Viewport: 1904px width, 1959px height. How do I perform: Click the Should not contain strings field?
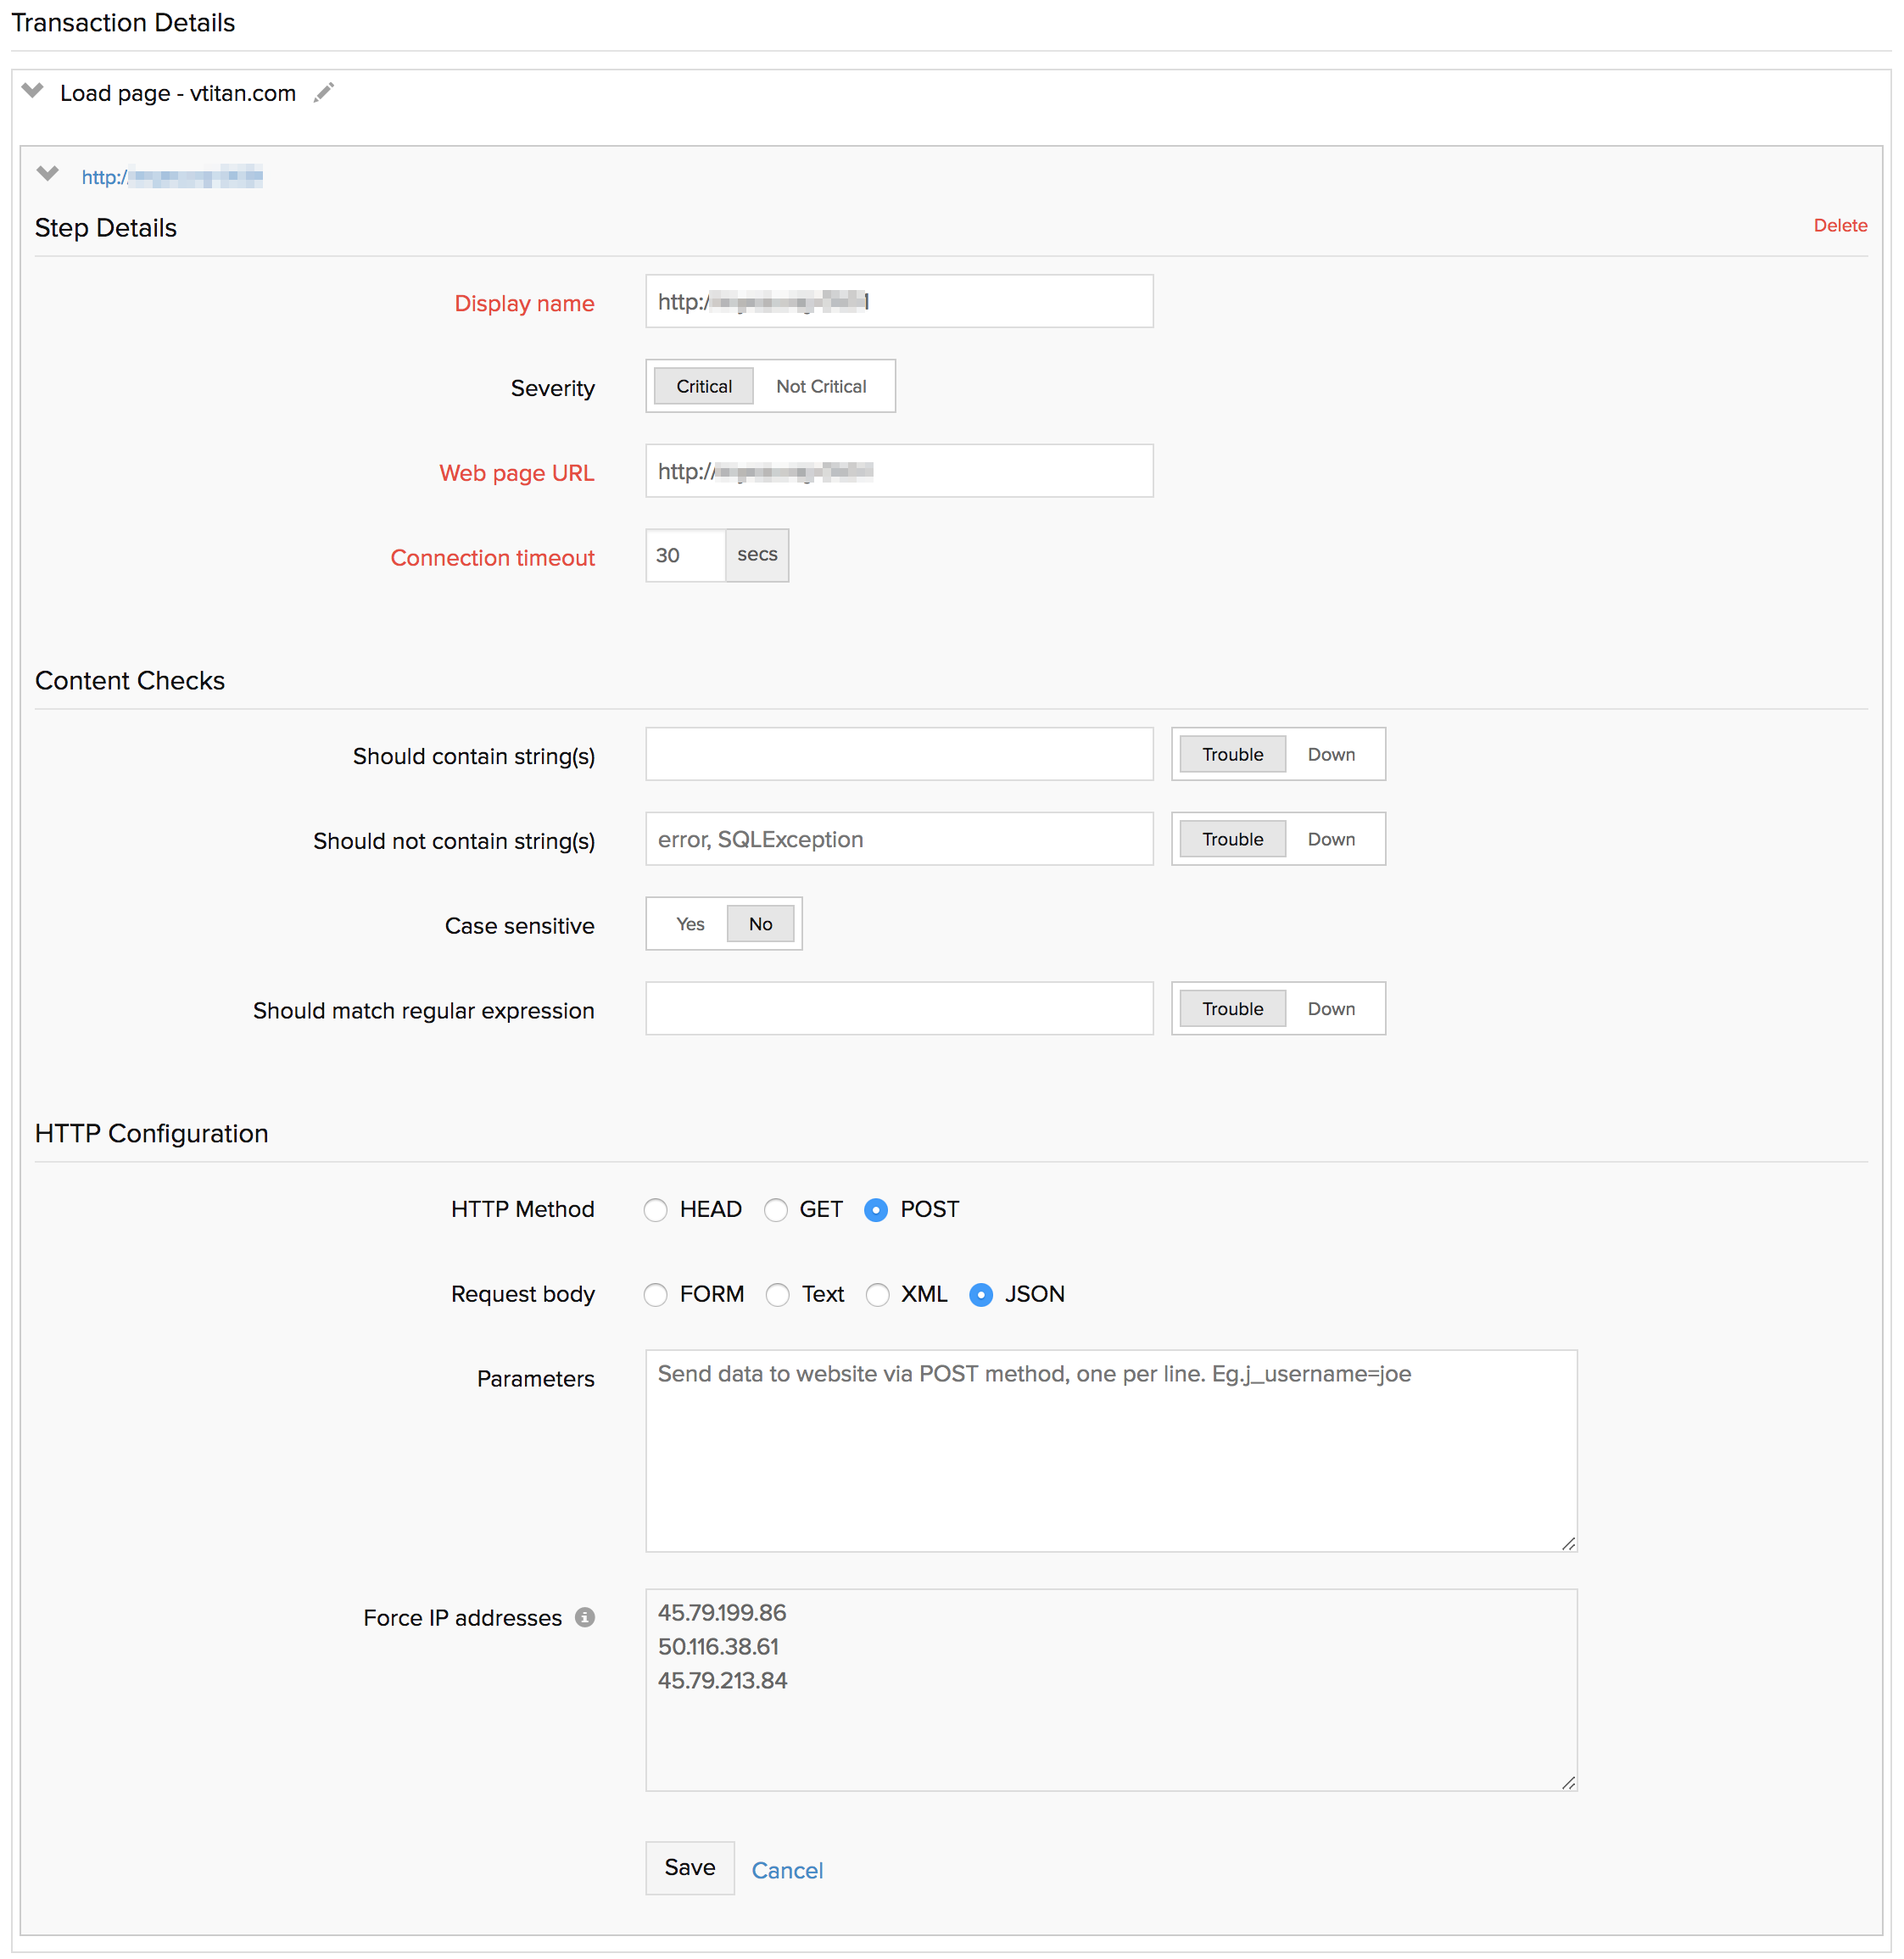[x=898, y=839]
